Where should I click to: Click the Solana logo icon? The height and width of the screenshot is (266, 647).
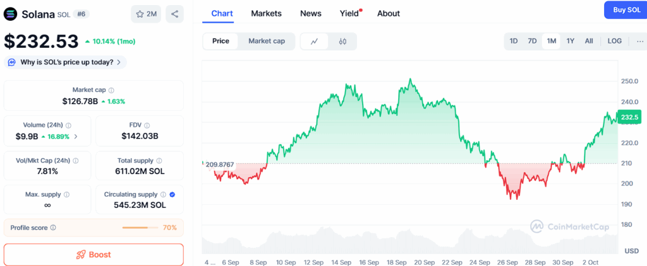click(11, 14)
